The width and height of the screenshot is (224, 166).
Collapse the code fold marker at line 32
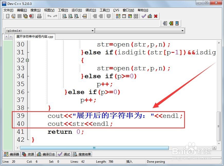pyautogui.click(x=28, y=60)
